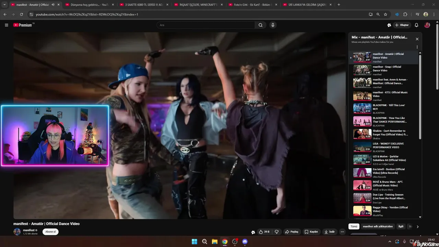Save the video with Kaydet
This screenshot has height=247, width=439.
point(311,232)
